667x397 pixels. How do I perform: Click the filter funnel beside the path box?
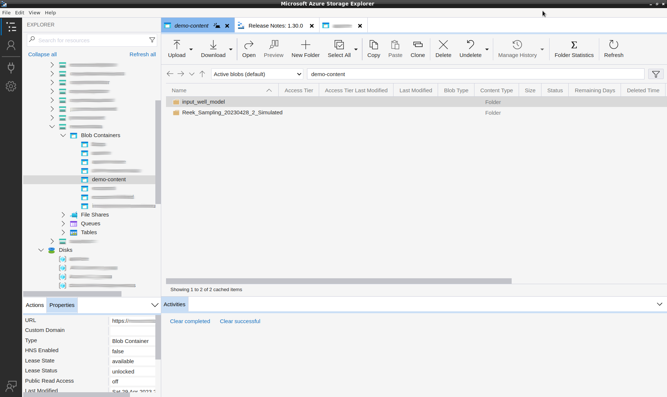click(656, 74)
